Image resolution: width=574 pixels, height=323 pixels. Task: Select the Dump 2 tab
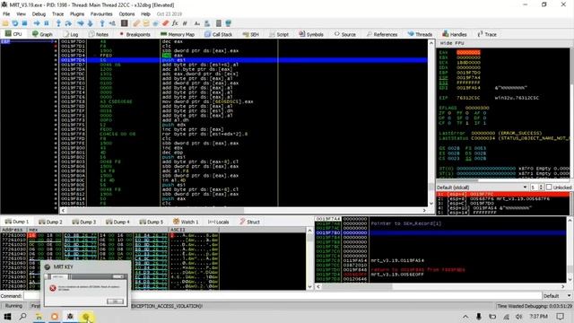(x=50, y=222)
